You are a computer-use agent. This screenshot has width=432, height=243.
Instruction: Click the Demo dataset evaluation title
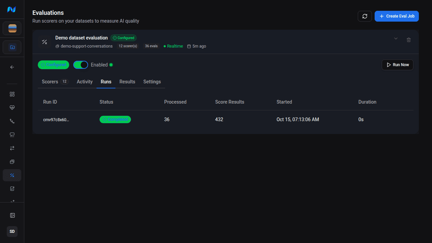click(x=82, y=38)
